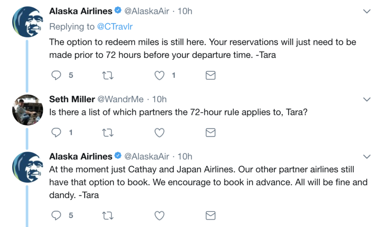Screen dimensions: 391x227
Task: Share Seth Miller's tweet via message icon
Action: (211, 133)
